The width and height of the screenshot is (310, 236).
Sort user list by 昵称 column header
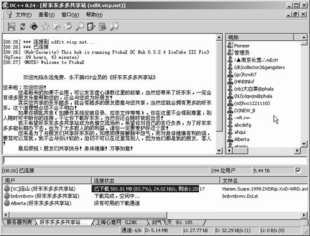point(260,37)
